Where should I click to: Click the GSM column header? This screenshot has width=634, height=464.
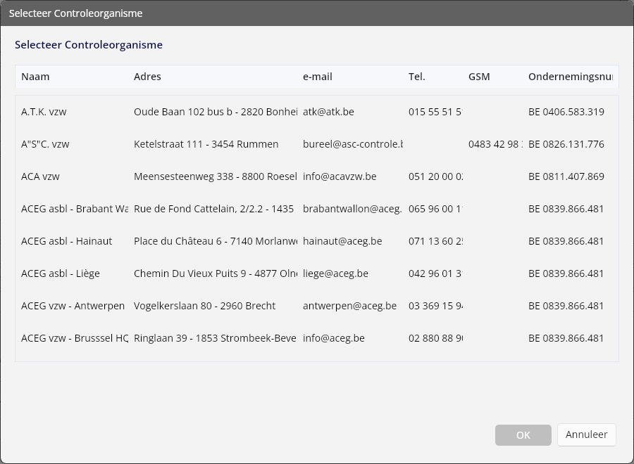479,77
